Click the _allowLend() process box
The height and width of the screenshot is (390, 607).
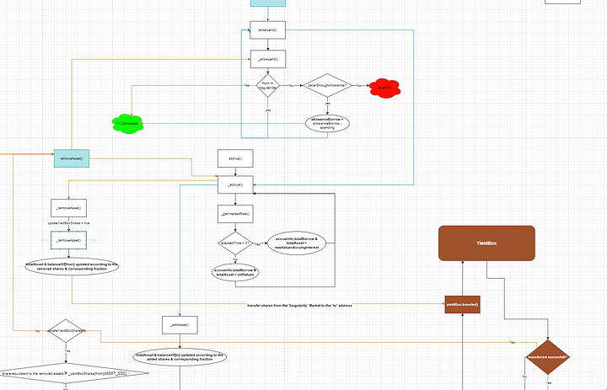tap(269, 58)
